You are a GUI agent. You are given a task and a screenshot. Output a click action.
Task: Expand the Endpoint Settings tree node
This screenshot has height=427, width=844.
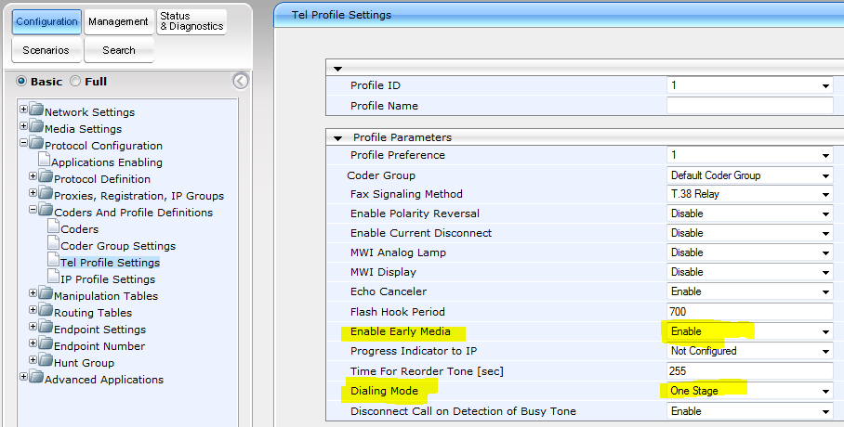click(x=33, y=327)
